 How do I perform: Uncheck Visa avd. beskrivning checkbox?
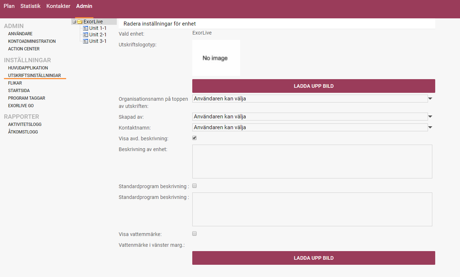(194, 138)
